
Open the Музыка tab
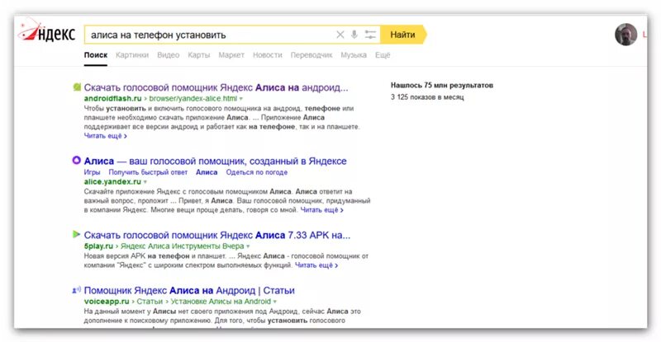tap(354, 55)
